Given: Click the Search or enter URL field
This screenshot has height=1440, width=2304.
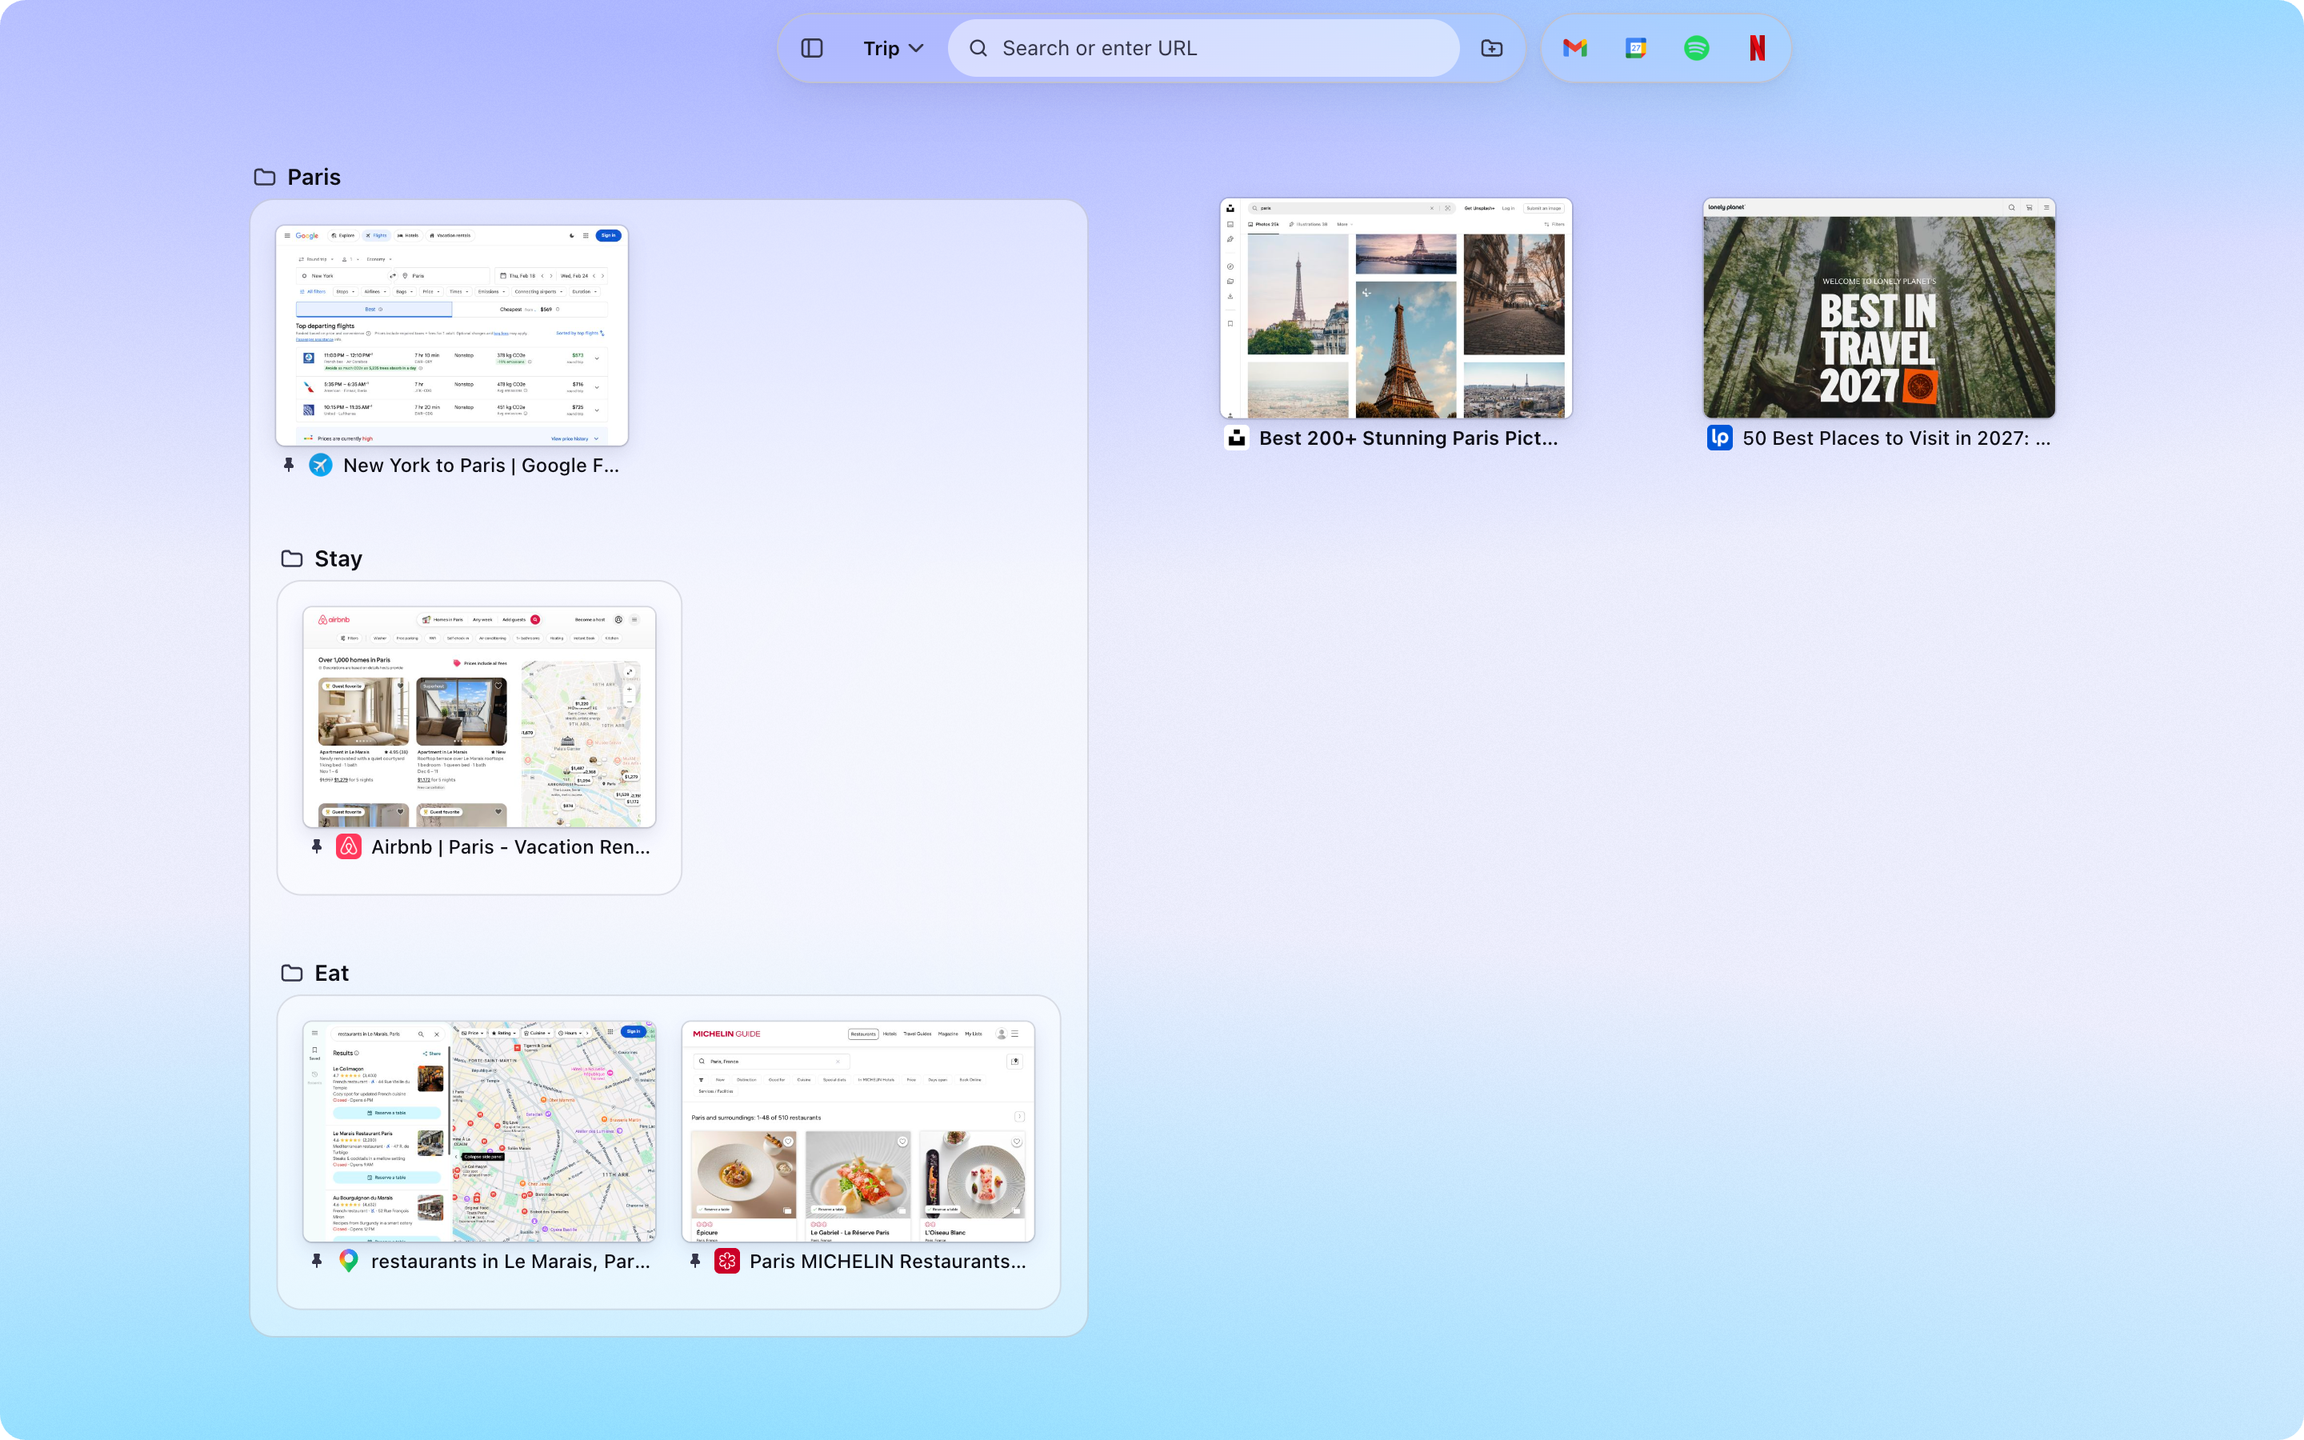Looking at the screenshot, I should pos(1203,49).
